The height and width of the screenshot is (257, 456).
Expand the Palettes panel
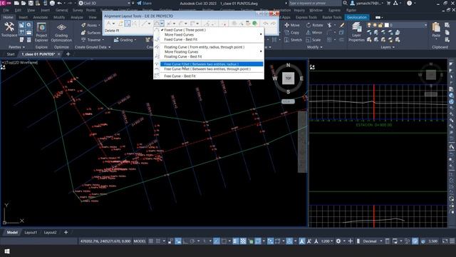(x=16, y=47)
